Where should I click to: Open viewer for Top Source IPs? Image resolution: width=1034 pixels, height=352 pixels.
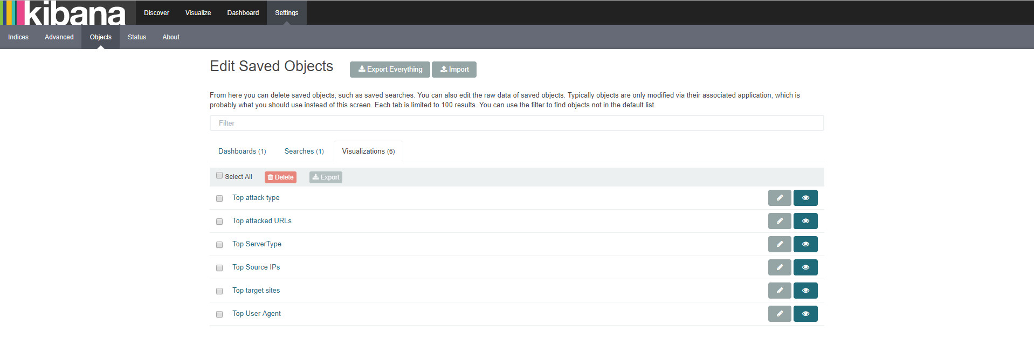[x=805, y=267]
